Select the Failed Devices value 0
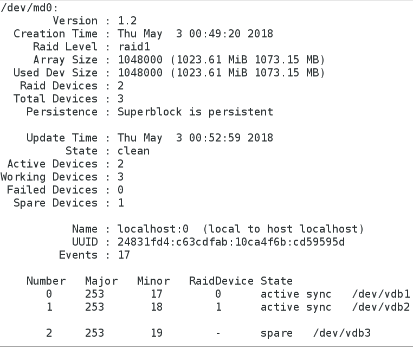413x347 pixels. 121,190
